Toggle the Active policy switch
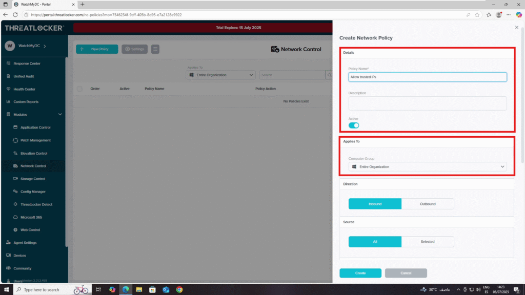The width and height of the screenshot is (525, 295). (x=354, y=125)
